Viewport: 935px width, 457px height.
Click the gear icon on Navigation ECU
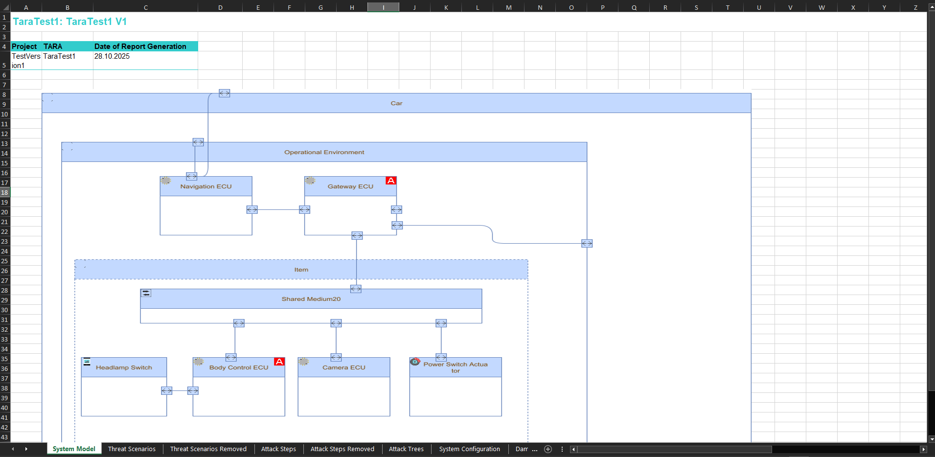[x=165, y=181]
